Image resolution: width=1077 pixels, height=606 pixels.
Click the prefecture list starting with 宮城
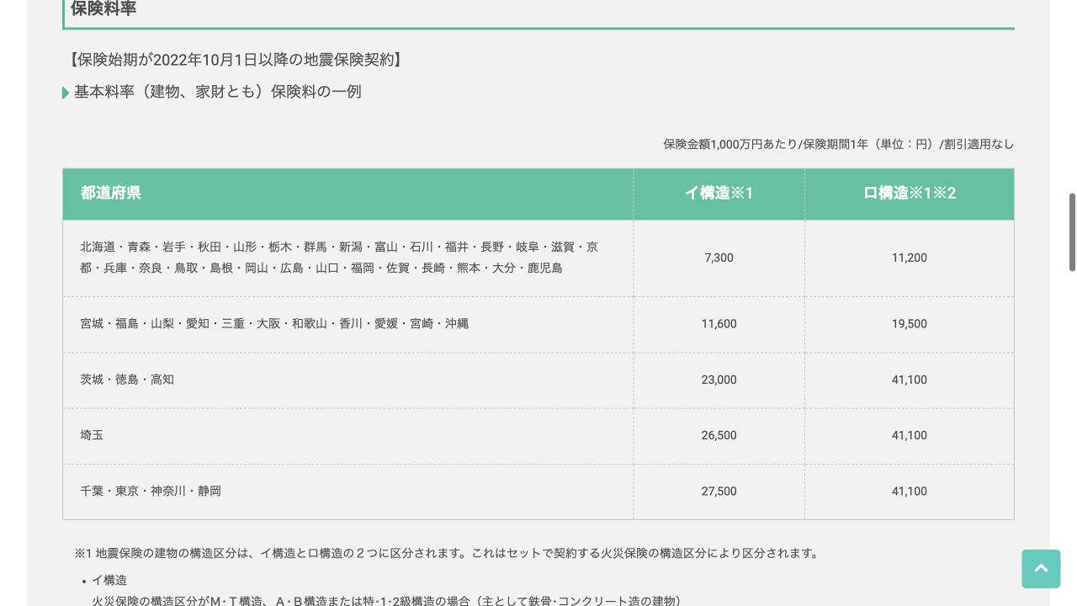tap(274, 323)
